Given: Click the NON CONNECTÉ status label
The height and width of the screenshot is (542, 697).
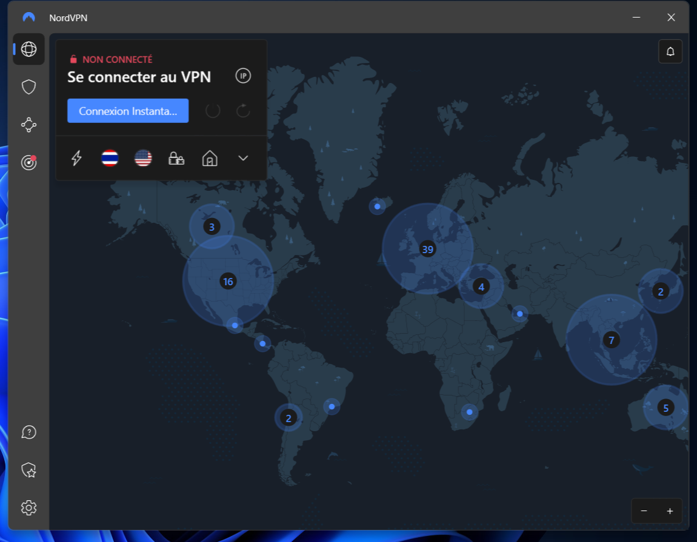Looking at the screenshot, I should [118, 59].
